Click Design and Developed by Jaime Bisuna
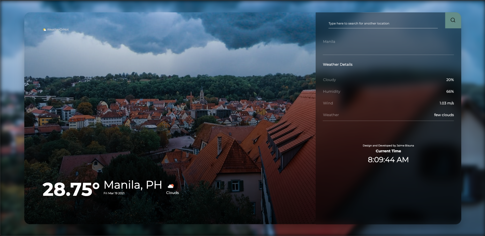 388,146
